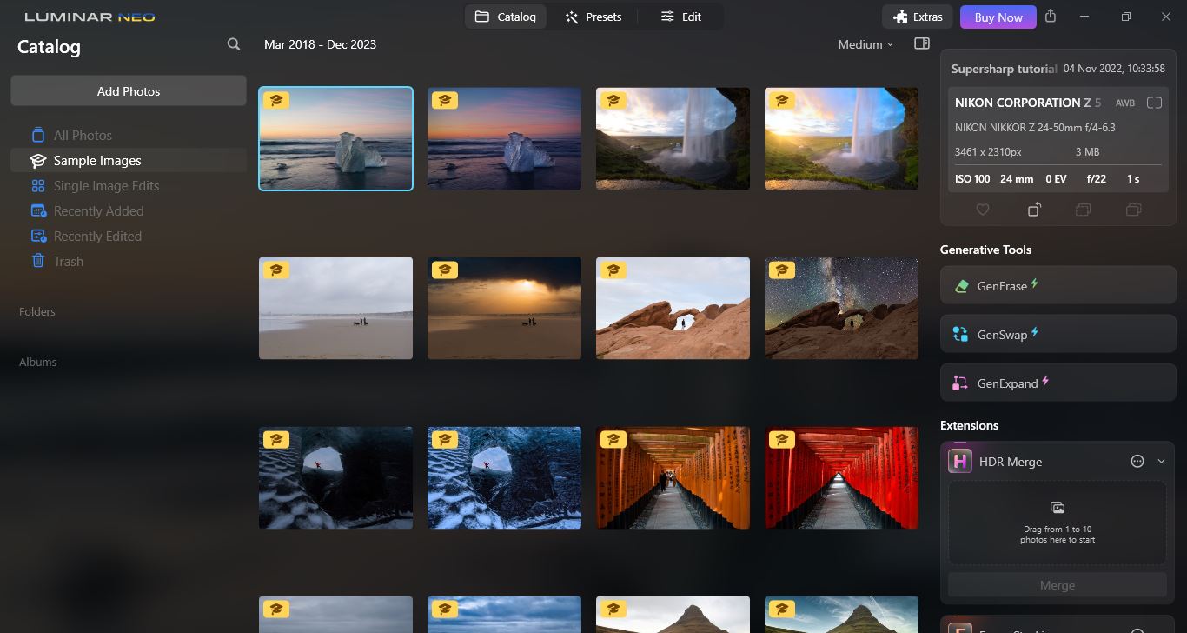
Task: Open the HDR Merge three-dot options
Action: click(1137, 462)
